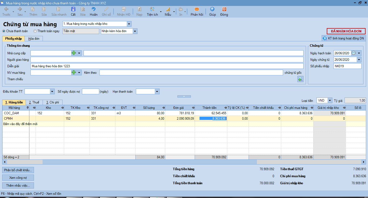Image resolution: width=368 pixels, height=198 pixels.
Task: Click the Phân bổ chiết khấu button
Action: tap(18, 170)
